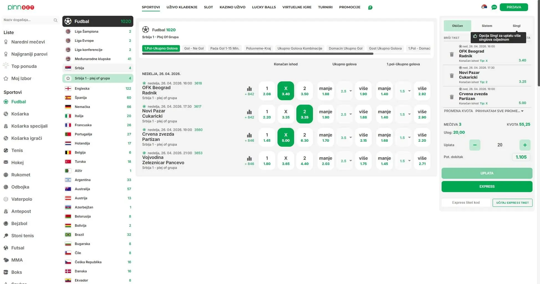Viewport: 540px width, 284px height.
Task: Select Gol - Ne Gol market tab
Action: tap(194, 48)
